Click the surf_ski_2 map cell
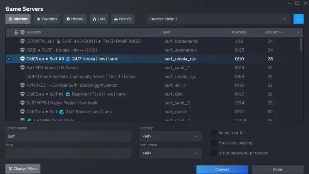This screenshot has width=309, height=174. click(x=175, y=85)
